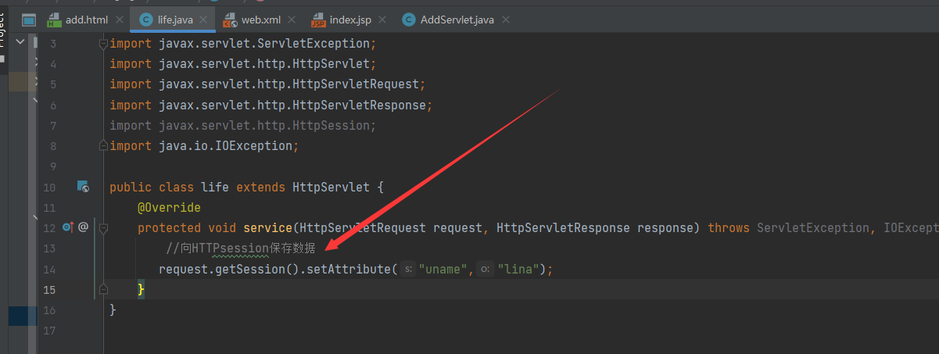
Task: Click the life.java class icon in tab
Action: click(x=146, y=20)
